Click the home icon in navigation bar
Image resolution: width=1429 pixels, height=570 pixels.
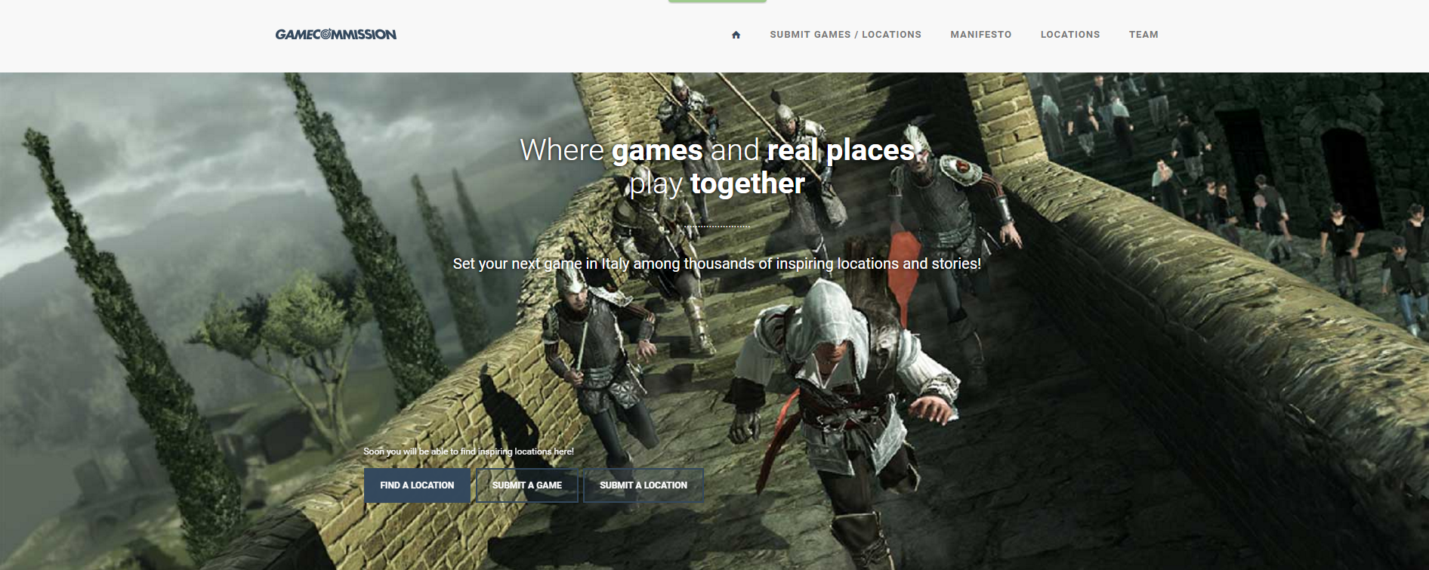[736, 35]
